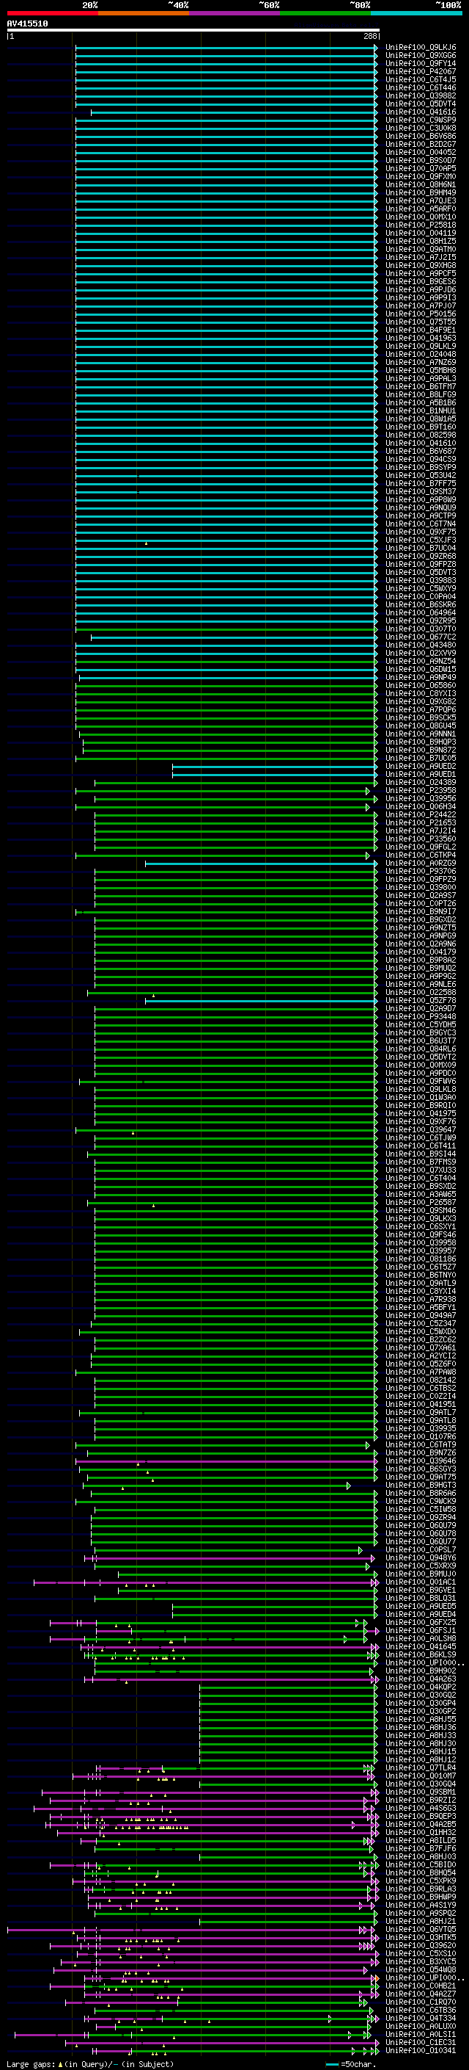Select the UniRef100_C0HB21 hit label

coord(421,1986)
